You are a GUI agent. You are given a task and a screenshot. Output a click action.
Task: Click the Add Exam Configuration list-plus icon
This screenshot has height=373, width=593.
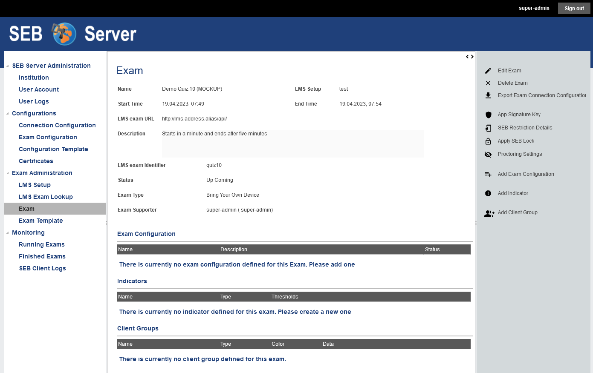(488, 174)
